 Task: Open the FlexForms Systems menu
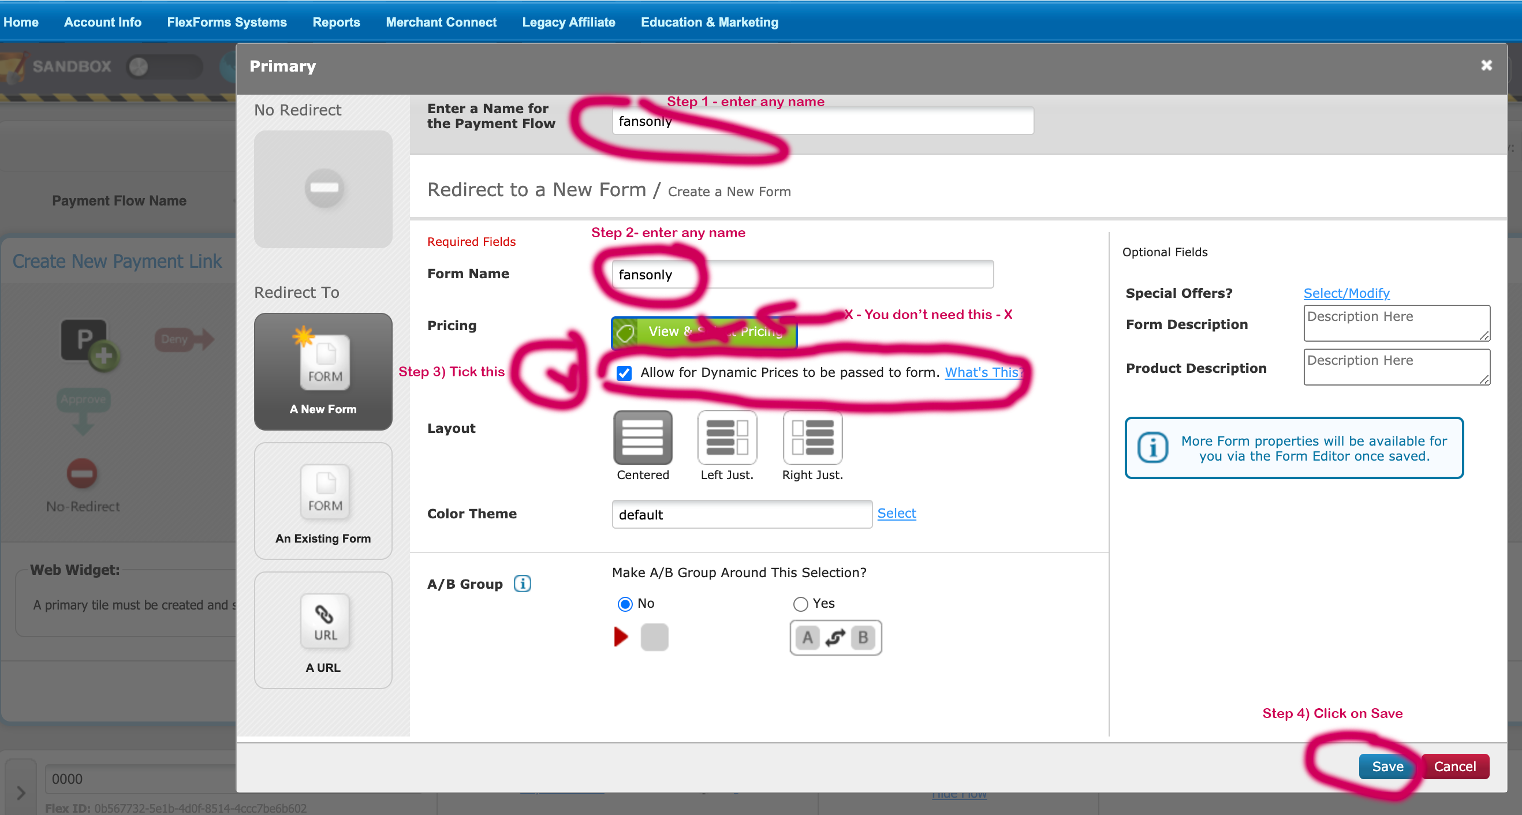[x=227, y=22]
